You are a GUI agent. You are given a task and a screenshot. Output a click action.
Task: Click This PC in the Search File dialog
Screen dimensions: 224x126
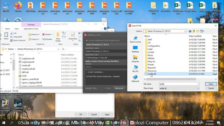tap(135, 69)
